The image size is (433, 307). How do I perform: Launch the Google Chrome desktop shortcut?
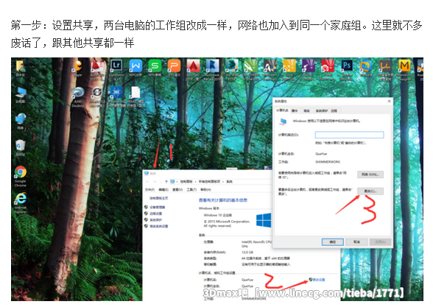click(21, 177)
